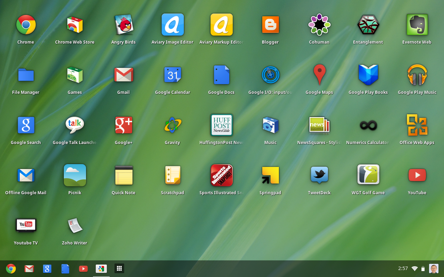Launch the Picnik photo editor

75,175
